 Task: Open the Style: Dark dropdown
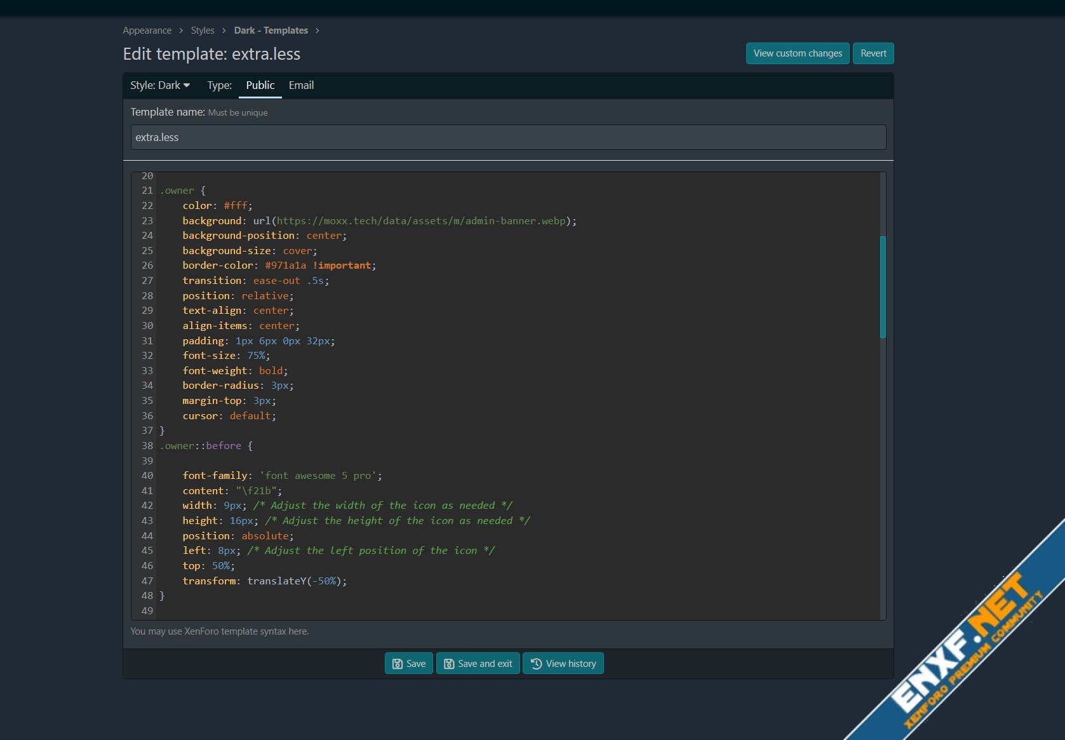(160, 85)
